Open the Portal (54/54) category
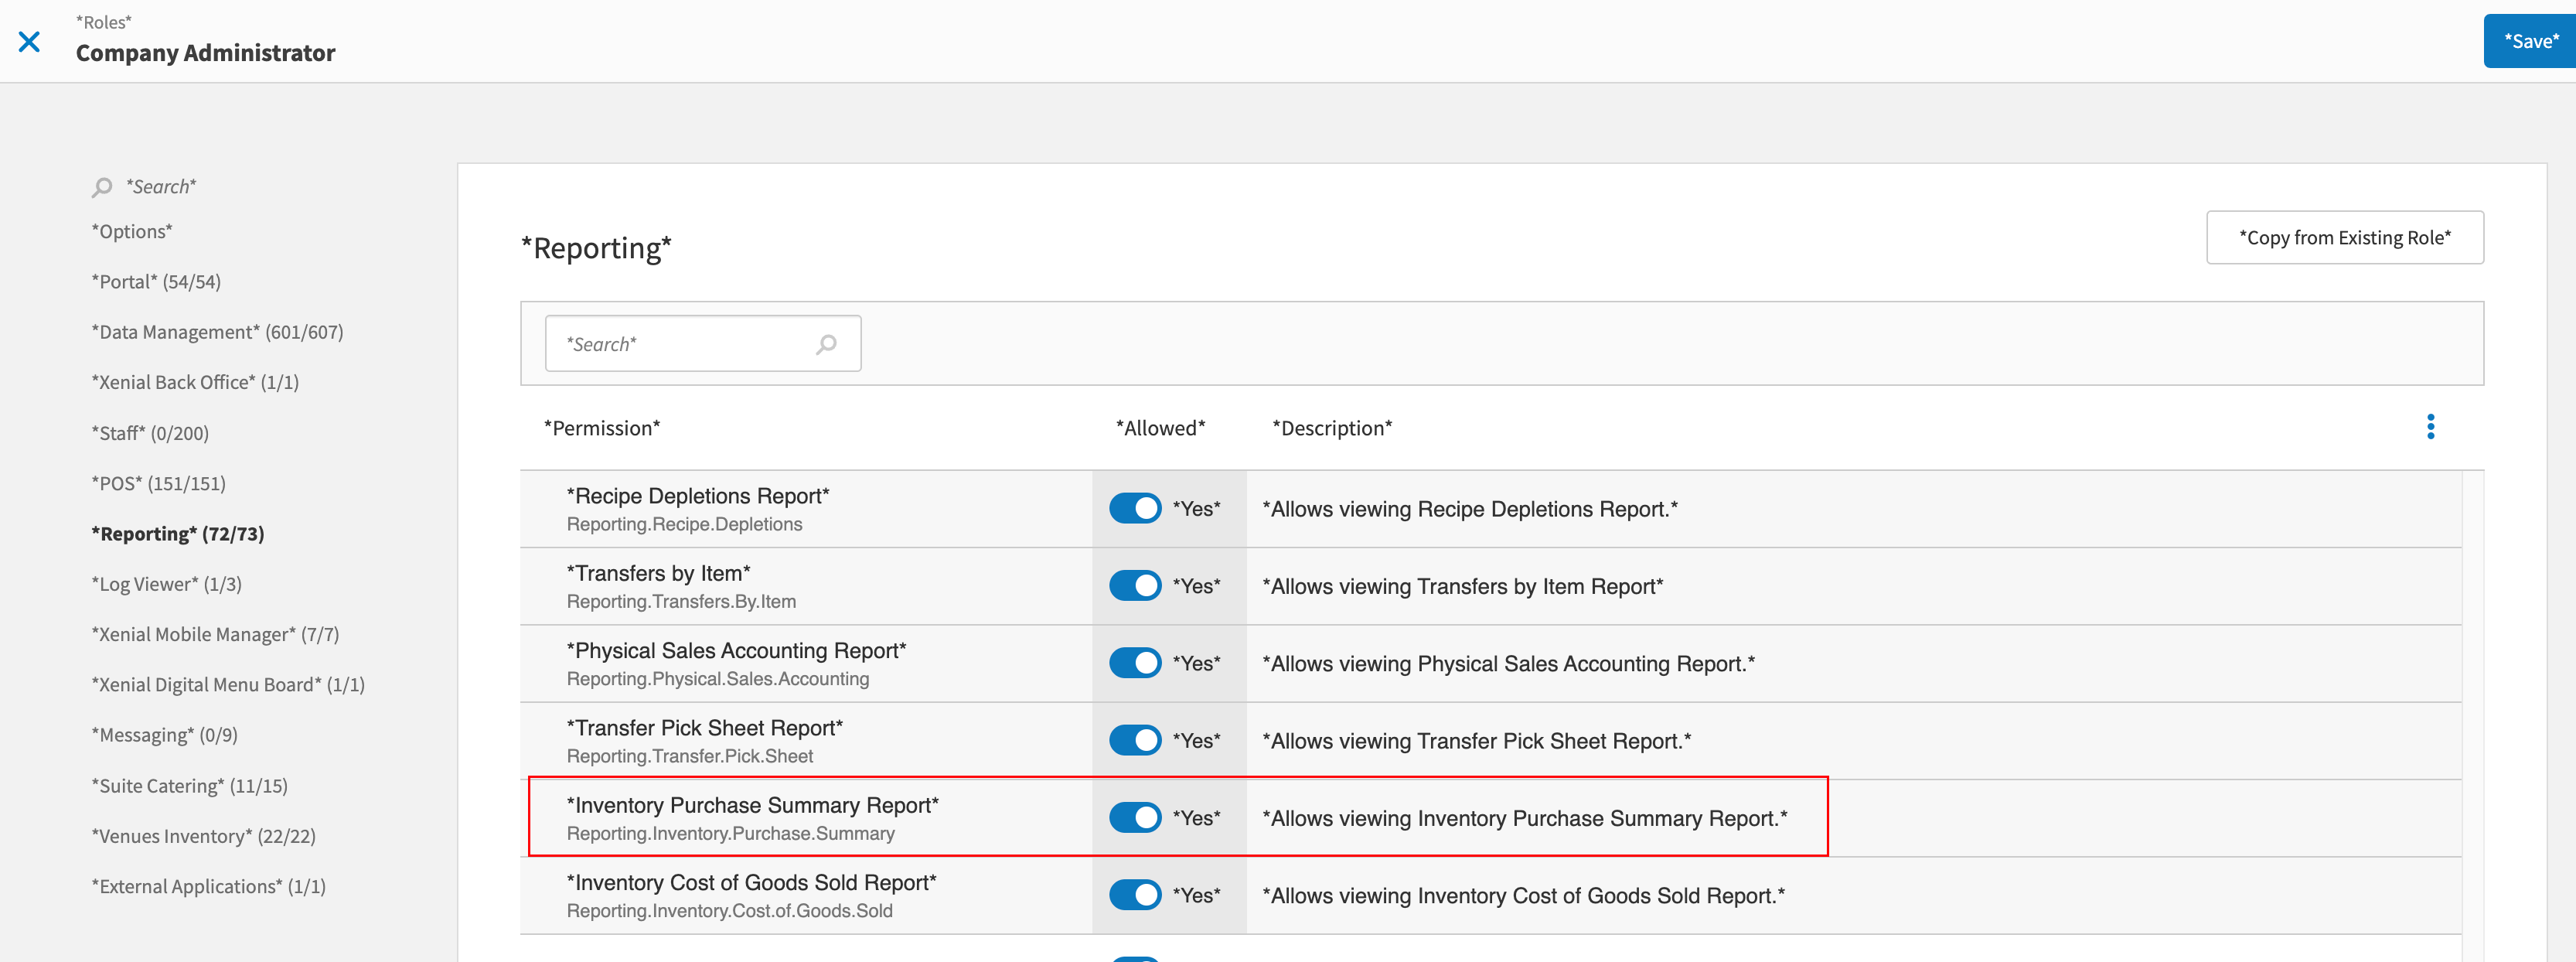This screenshot has width=2576, height=962. pyautogui.click(x=156, y=282)
